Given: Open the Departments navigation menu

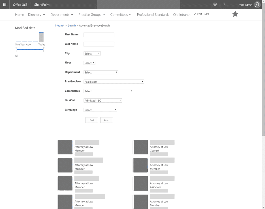Looking at the screenshot, I should [x=62, y=15].
